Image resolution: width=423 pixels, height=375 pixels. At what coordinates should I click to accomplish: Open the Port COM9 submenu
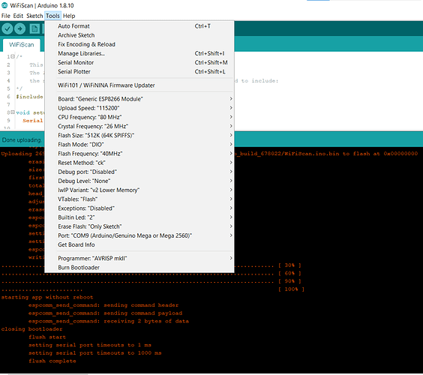pos(145,235)
